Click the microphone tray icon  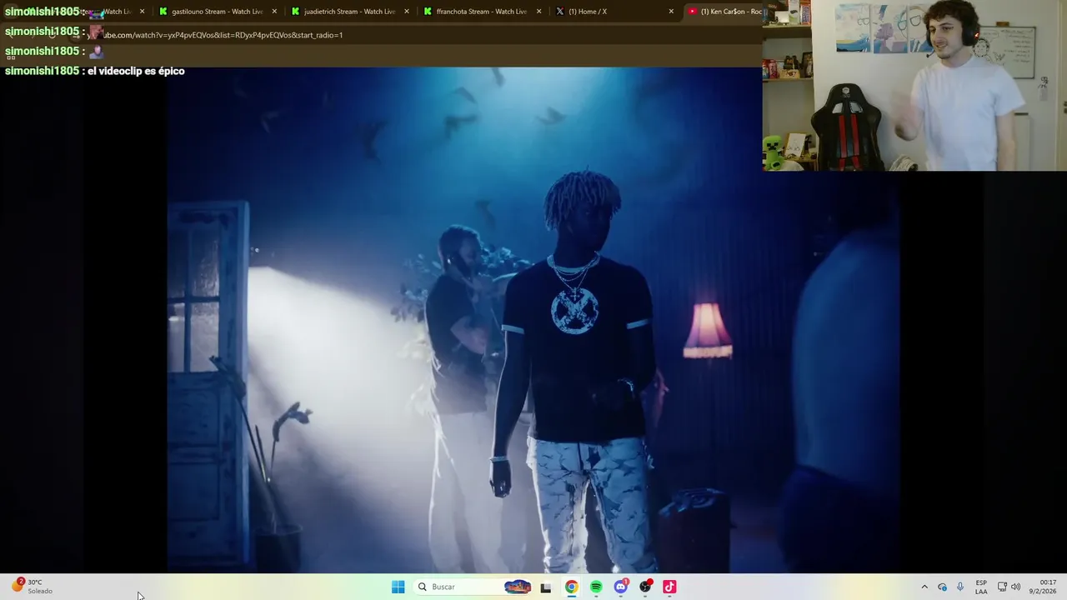tap(960, 587)
